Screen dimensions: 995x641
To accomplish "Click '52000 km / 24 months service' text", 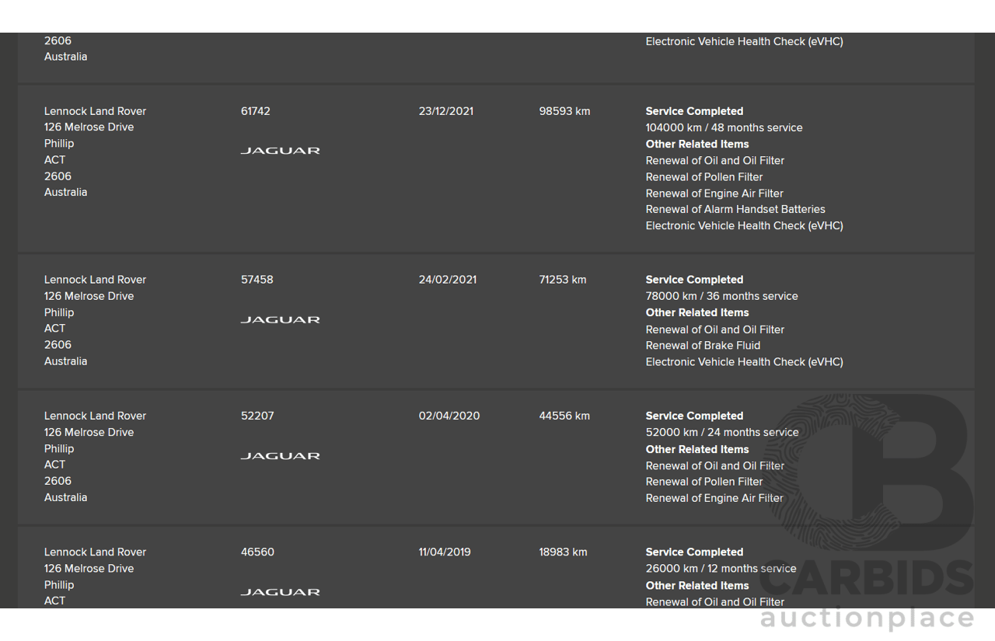I will click(722, 433).
